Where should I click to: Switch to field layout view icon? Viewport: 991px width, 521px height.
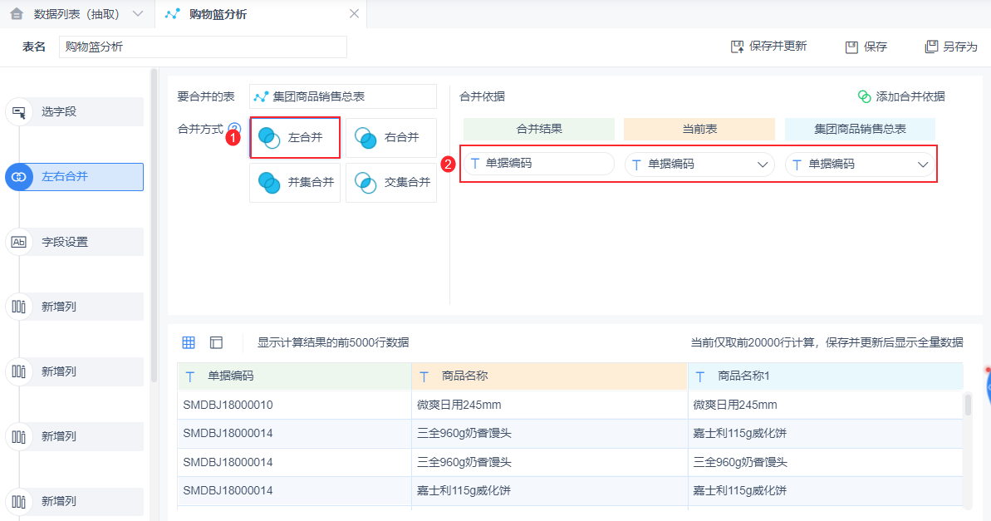[x=216, y=342]
